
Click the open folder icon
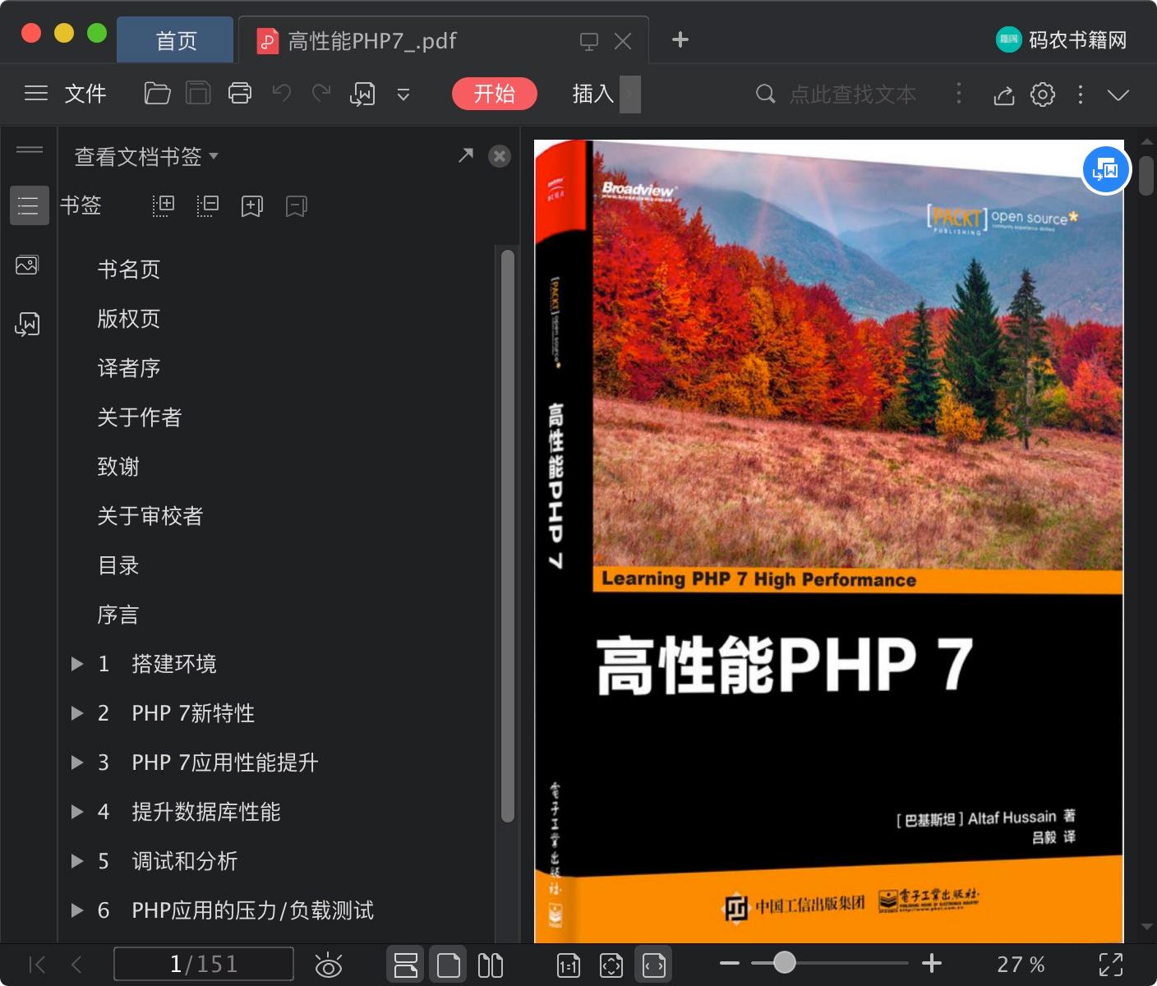[157, 94]
